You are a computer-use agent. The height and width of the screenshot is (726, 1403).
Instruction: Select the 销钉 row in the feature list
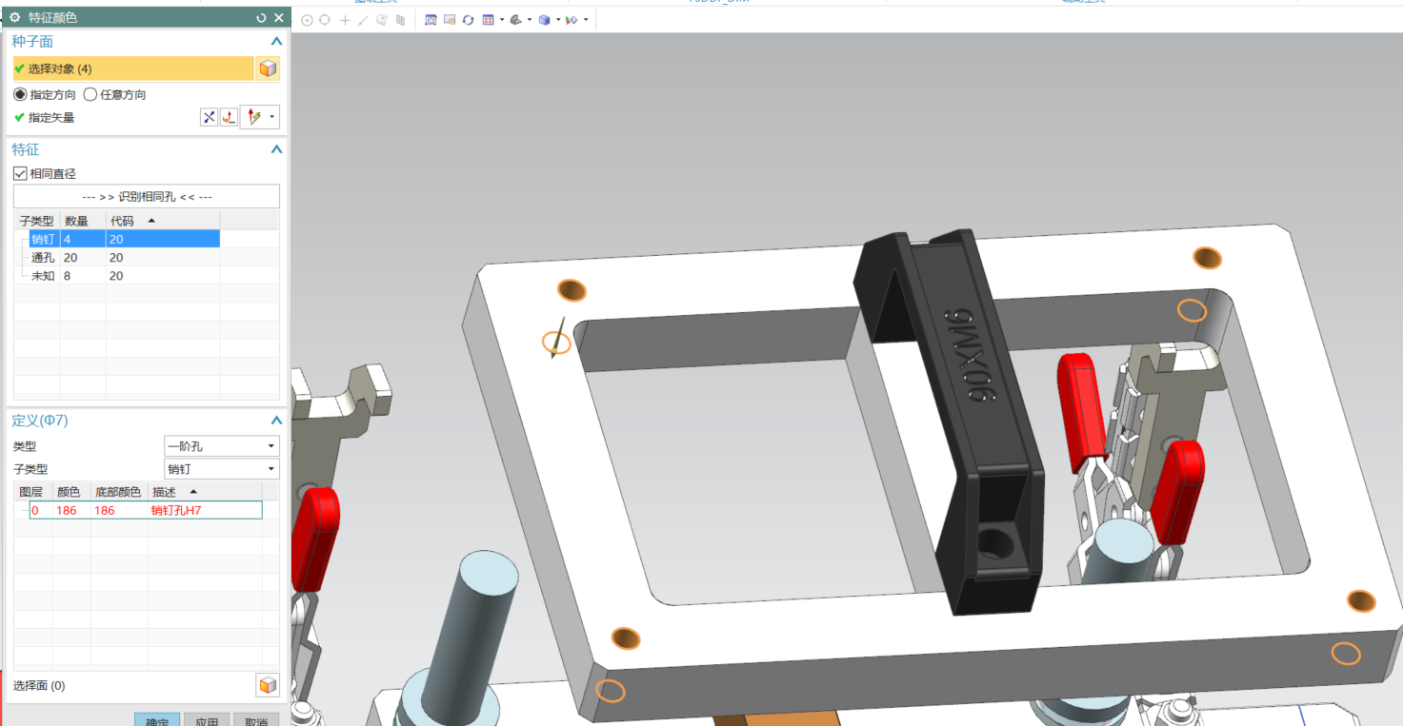click(x=125, y=239)
